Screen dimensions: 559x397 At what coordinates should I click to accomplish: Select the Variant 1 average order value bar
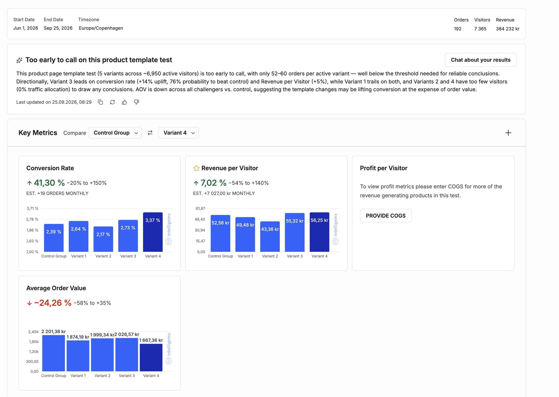78,356
